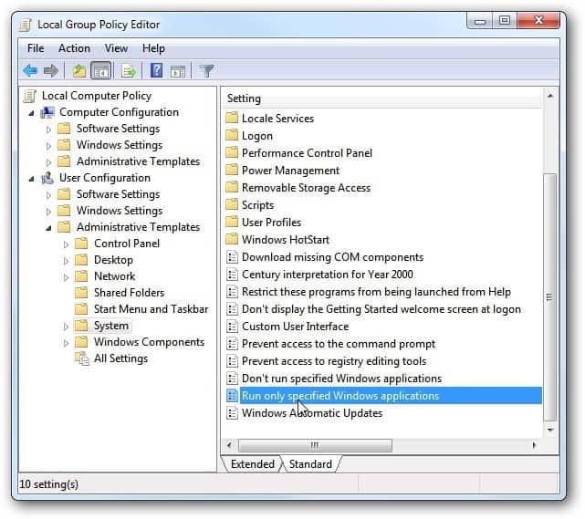Click the Start Menu and Taskbar folder icon
This screenshot has height=519, width=585.
[81, 309]
